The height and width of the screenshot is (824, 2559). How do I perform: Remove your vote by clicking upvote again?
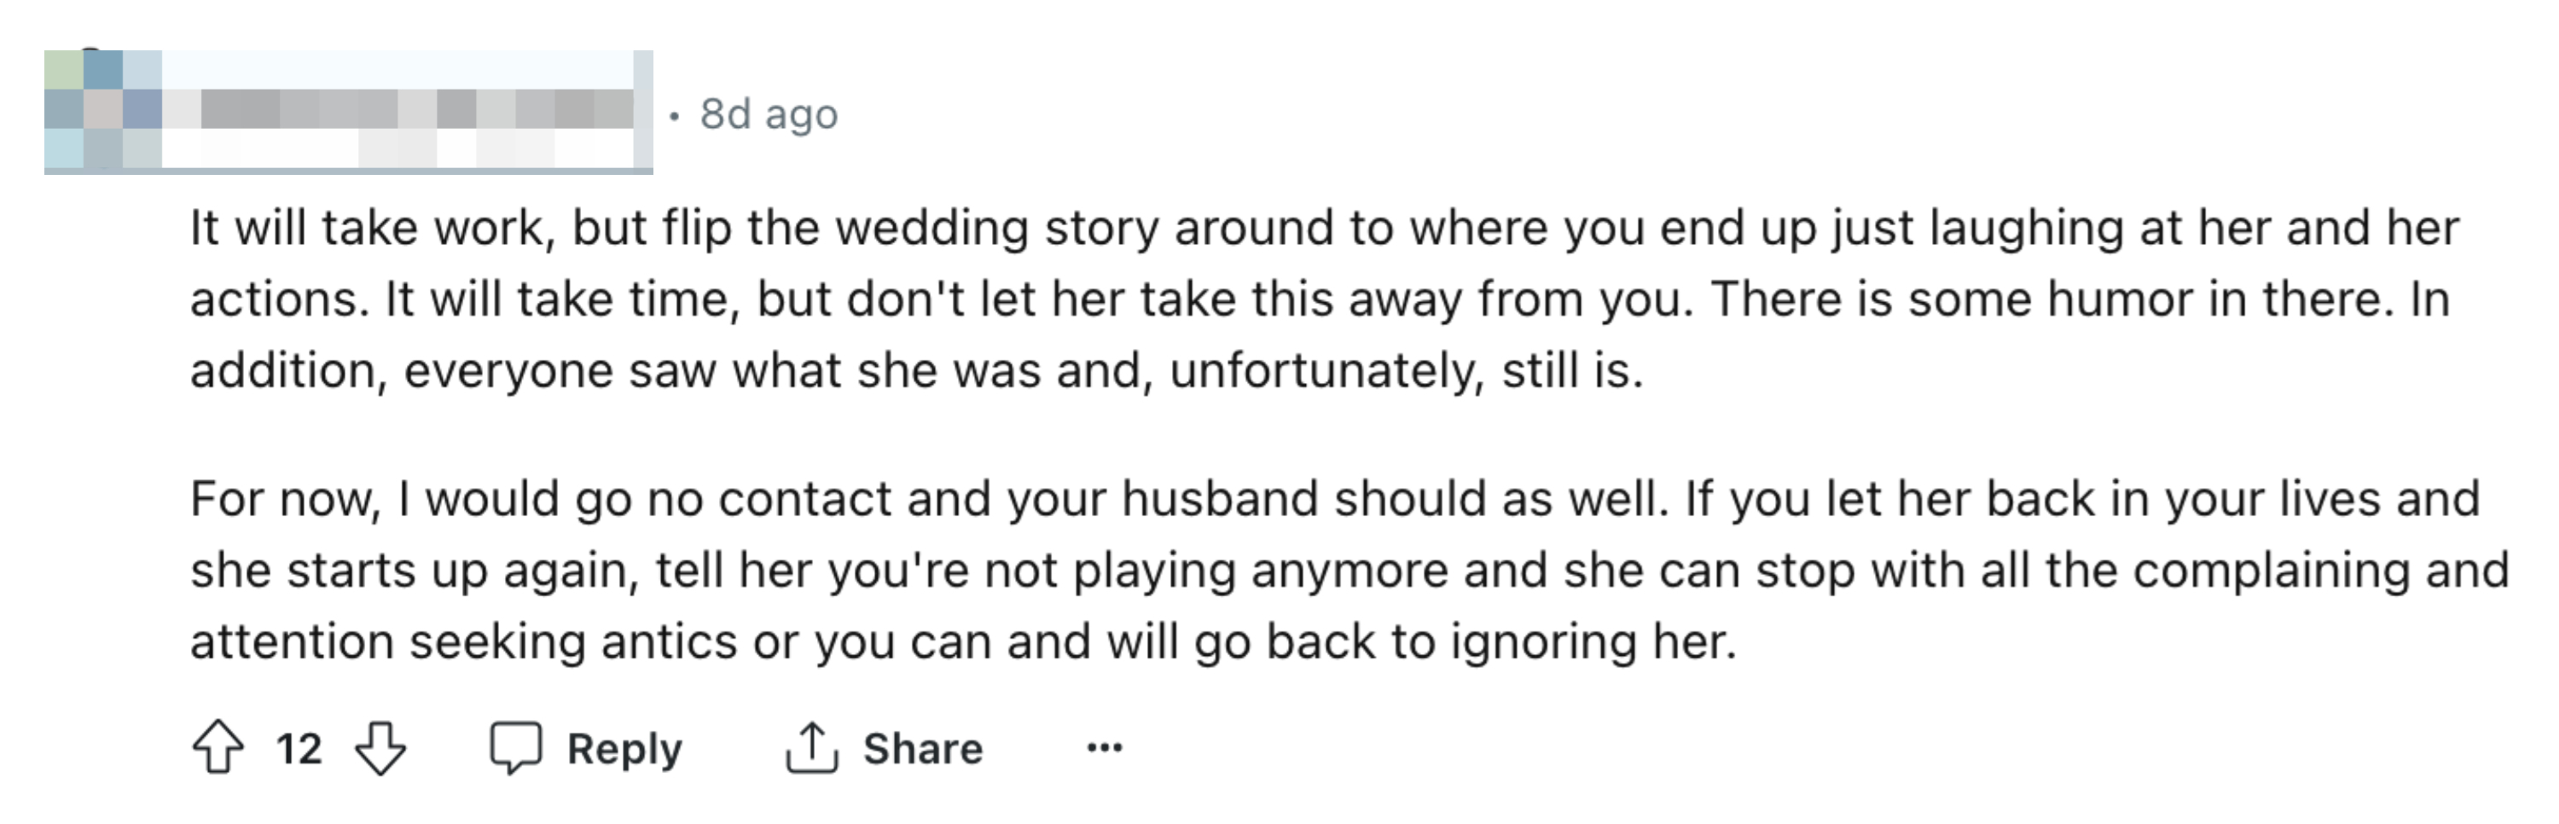pos(218,746)
